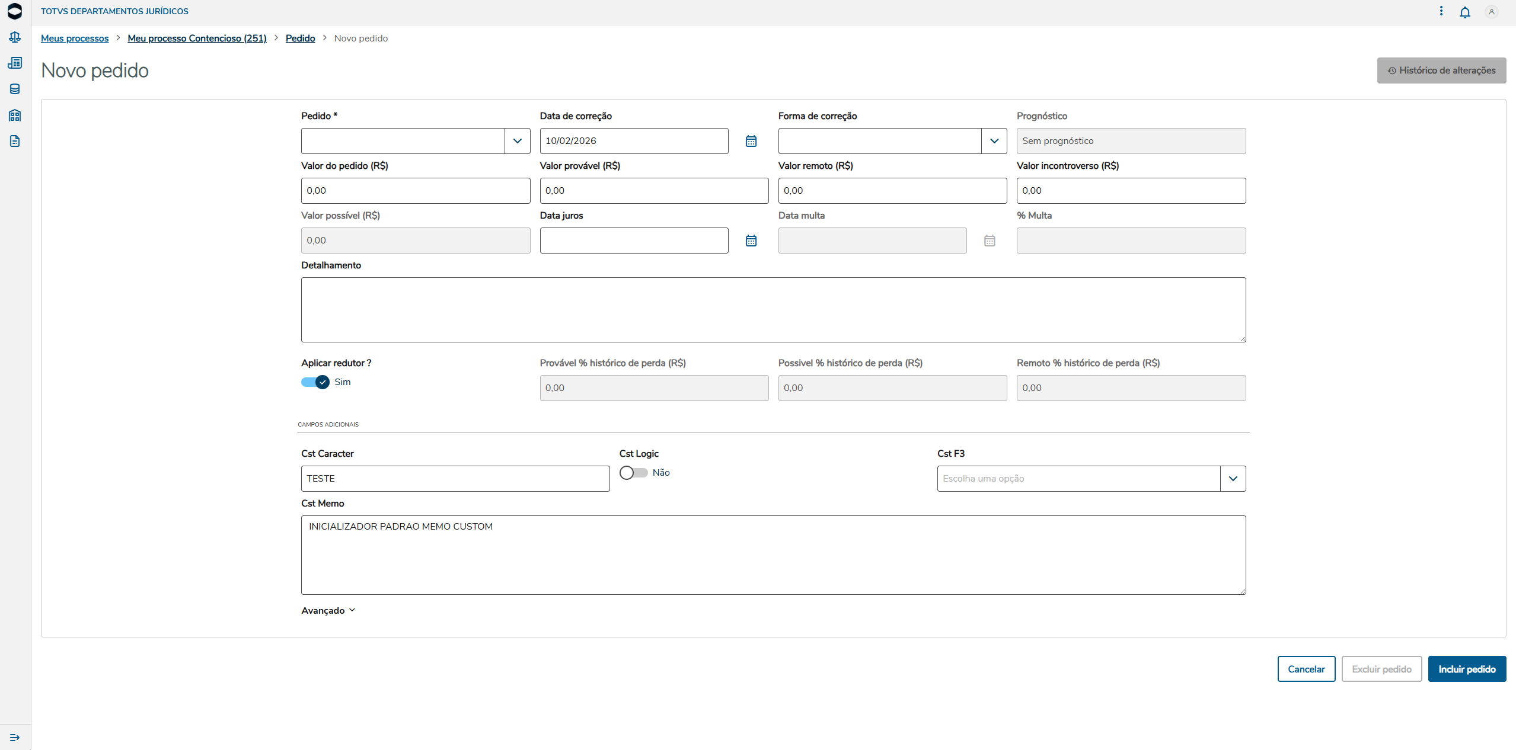Enable the Cst Logic toggle

tap(633, 473)
